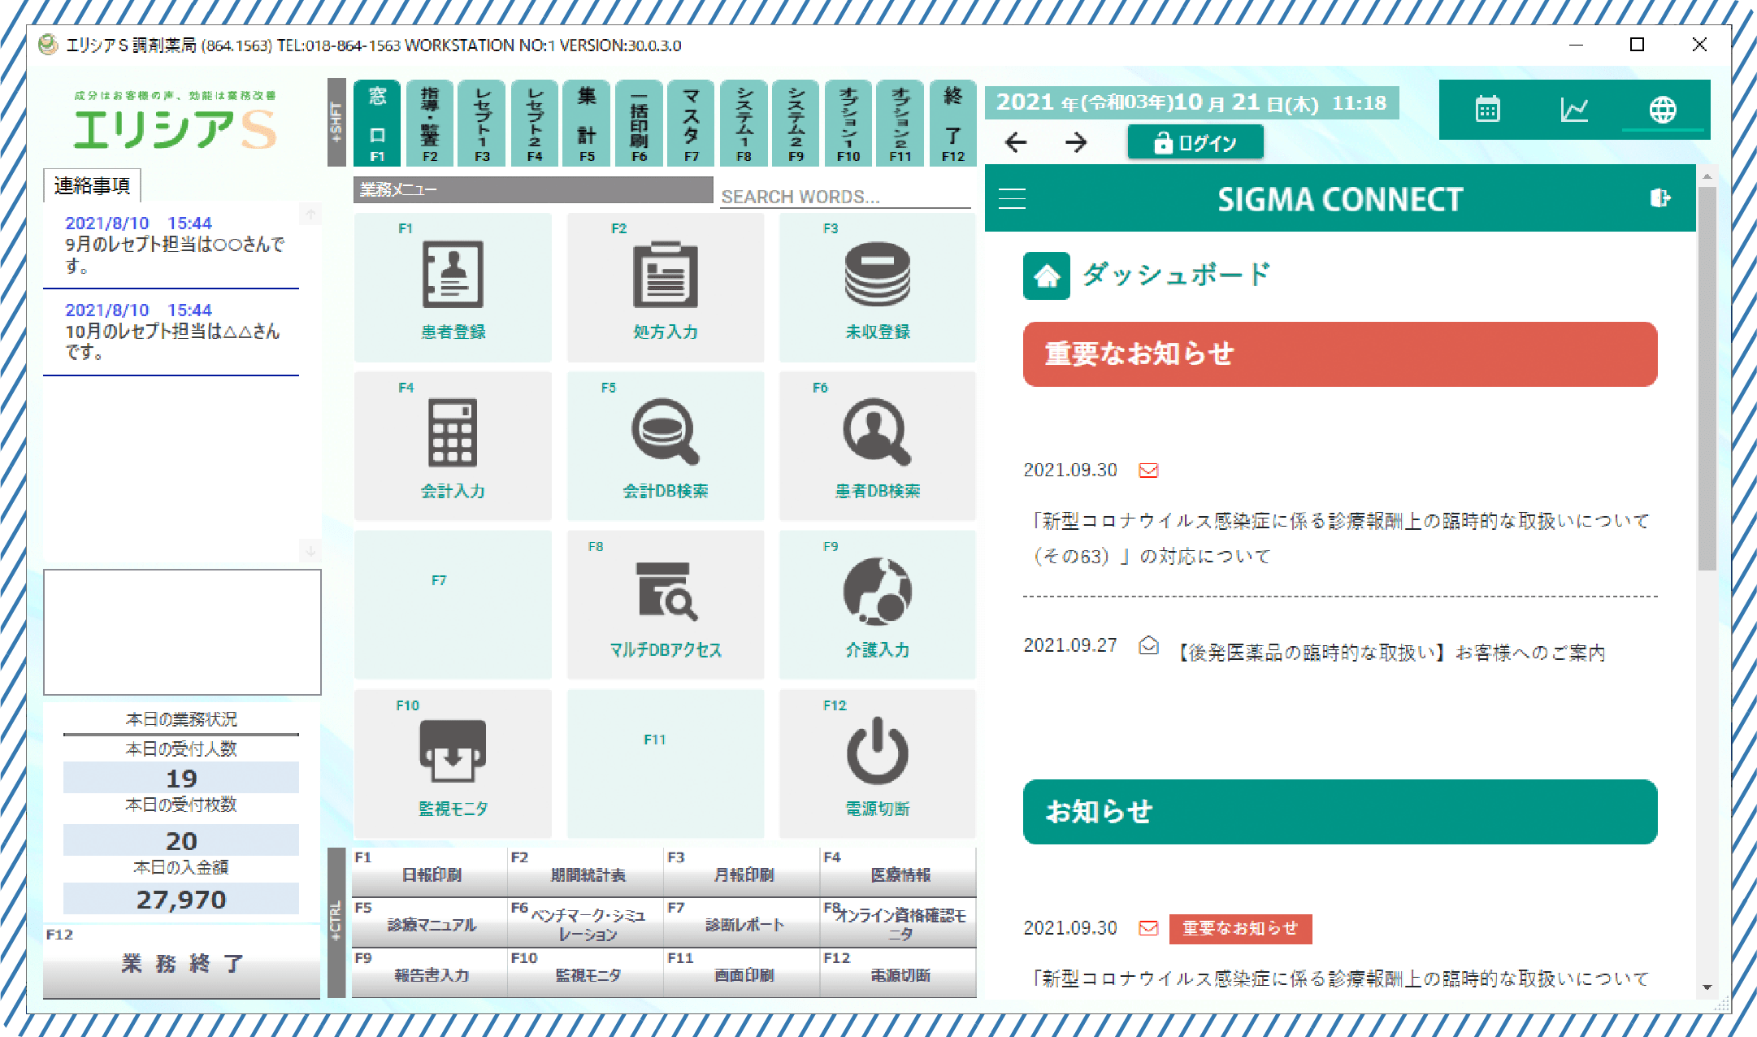Select the 窓口 F1 tab
Image resolution: width=1757 pixels, height=1037 pixels.
click(377, 123)
